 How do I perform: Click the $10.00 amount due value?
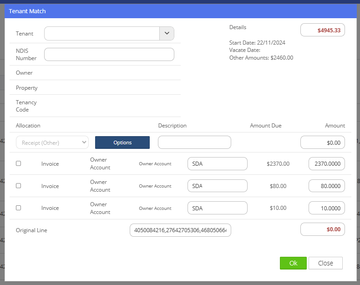point(278,208)
